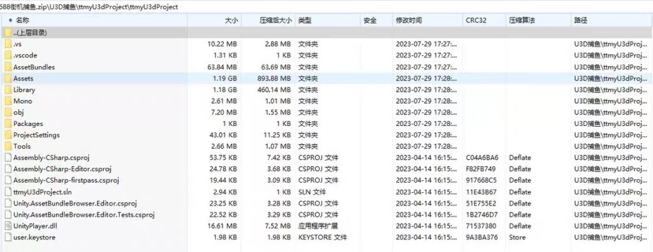Select the Unity.AssetBundleBrowser.Editor.Tests.csproj file name
The width and height of the screenshot is (653, 252).
coord(84,214)
